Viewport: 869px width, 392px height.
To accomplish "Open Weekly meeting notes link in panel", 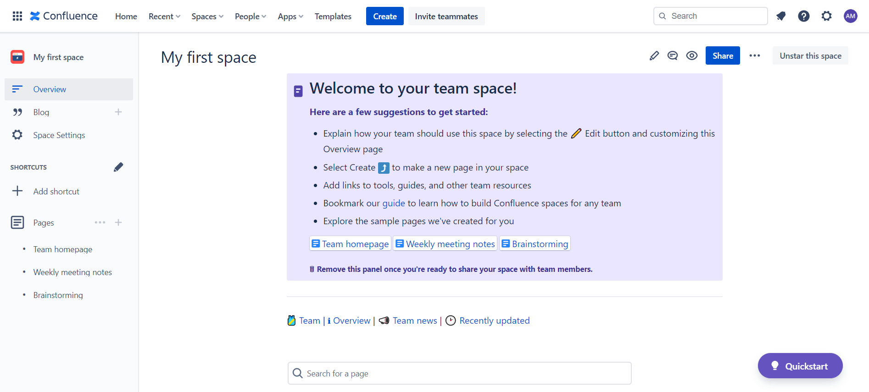I will 446,243.
